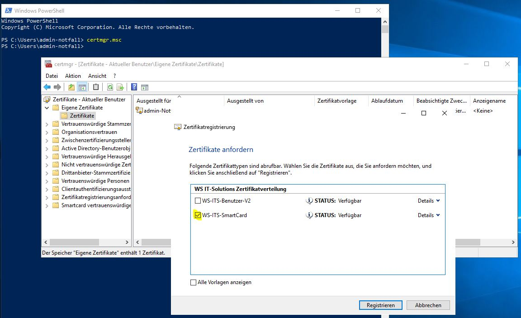Open Help via blue question mark icon
The width and height of the screenshot is (521, 318).
(x=134, y=87)
